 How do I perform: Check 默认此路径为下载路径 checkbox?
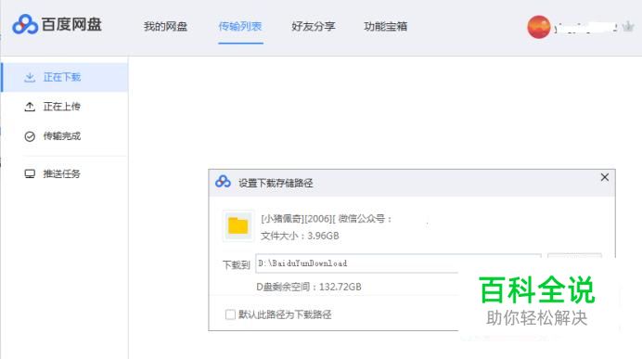230,314
